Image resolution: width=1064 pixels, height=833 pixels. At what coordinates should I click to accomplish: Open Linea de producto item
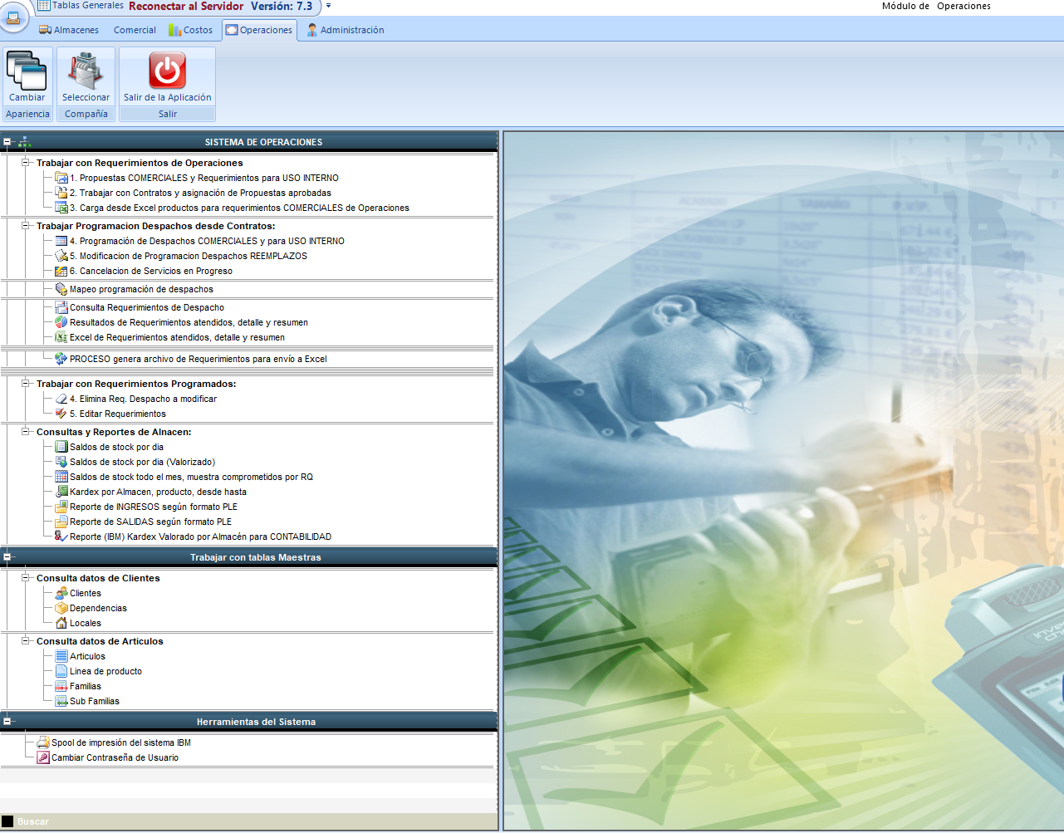[x=105, y=671]
